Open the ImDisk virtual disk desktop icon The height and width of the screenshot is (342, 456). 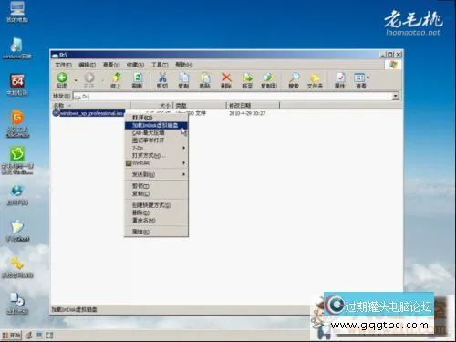pos(17,227)
